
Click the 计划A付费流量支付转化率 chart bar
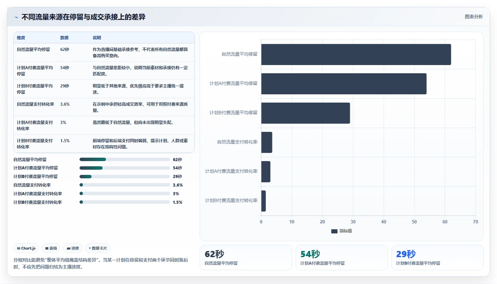[x=266, y=172]
